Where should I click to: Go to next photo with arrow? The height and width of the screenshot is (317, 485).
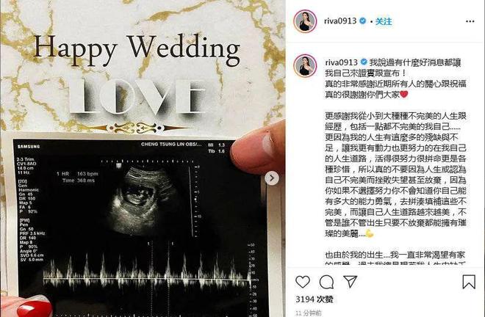pos(272,178)
